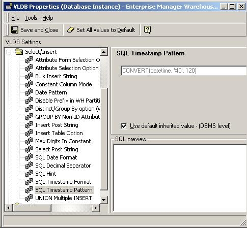This screenshot has height=228, width=247.
Task: Click the gear icon beside Insert Post String
Action: click(29, 125)
